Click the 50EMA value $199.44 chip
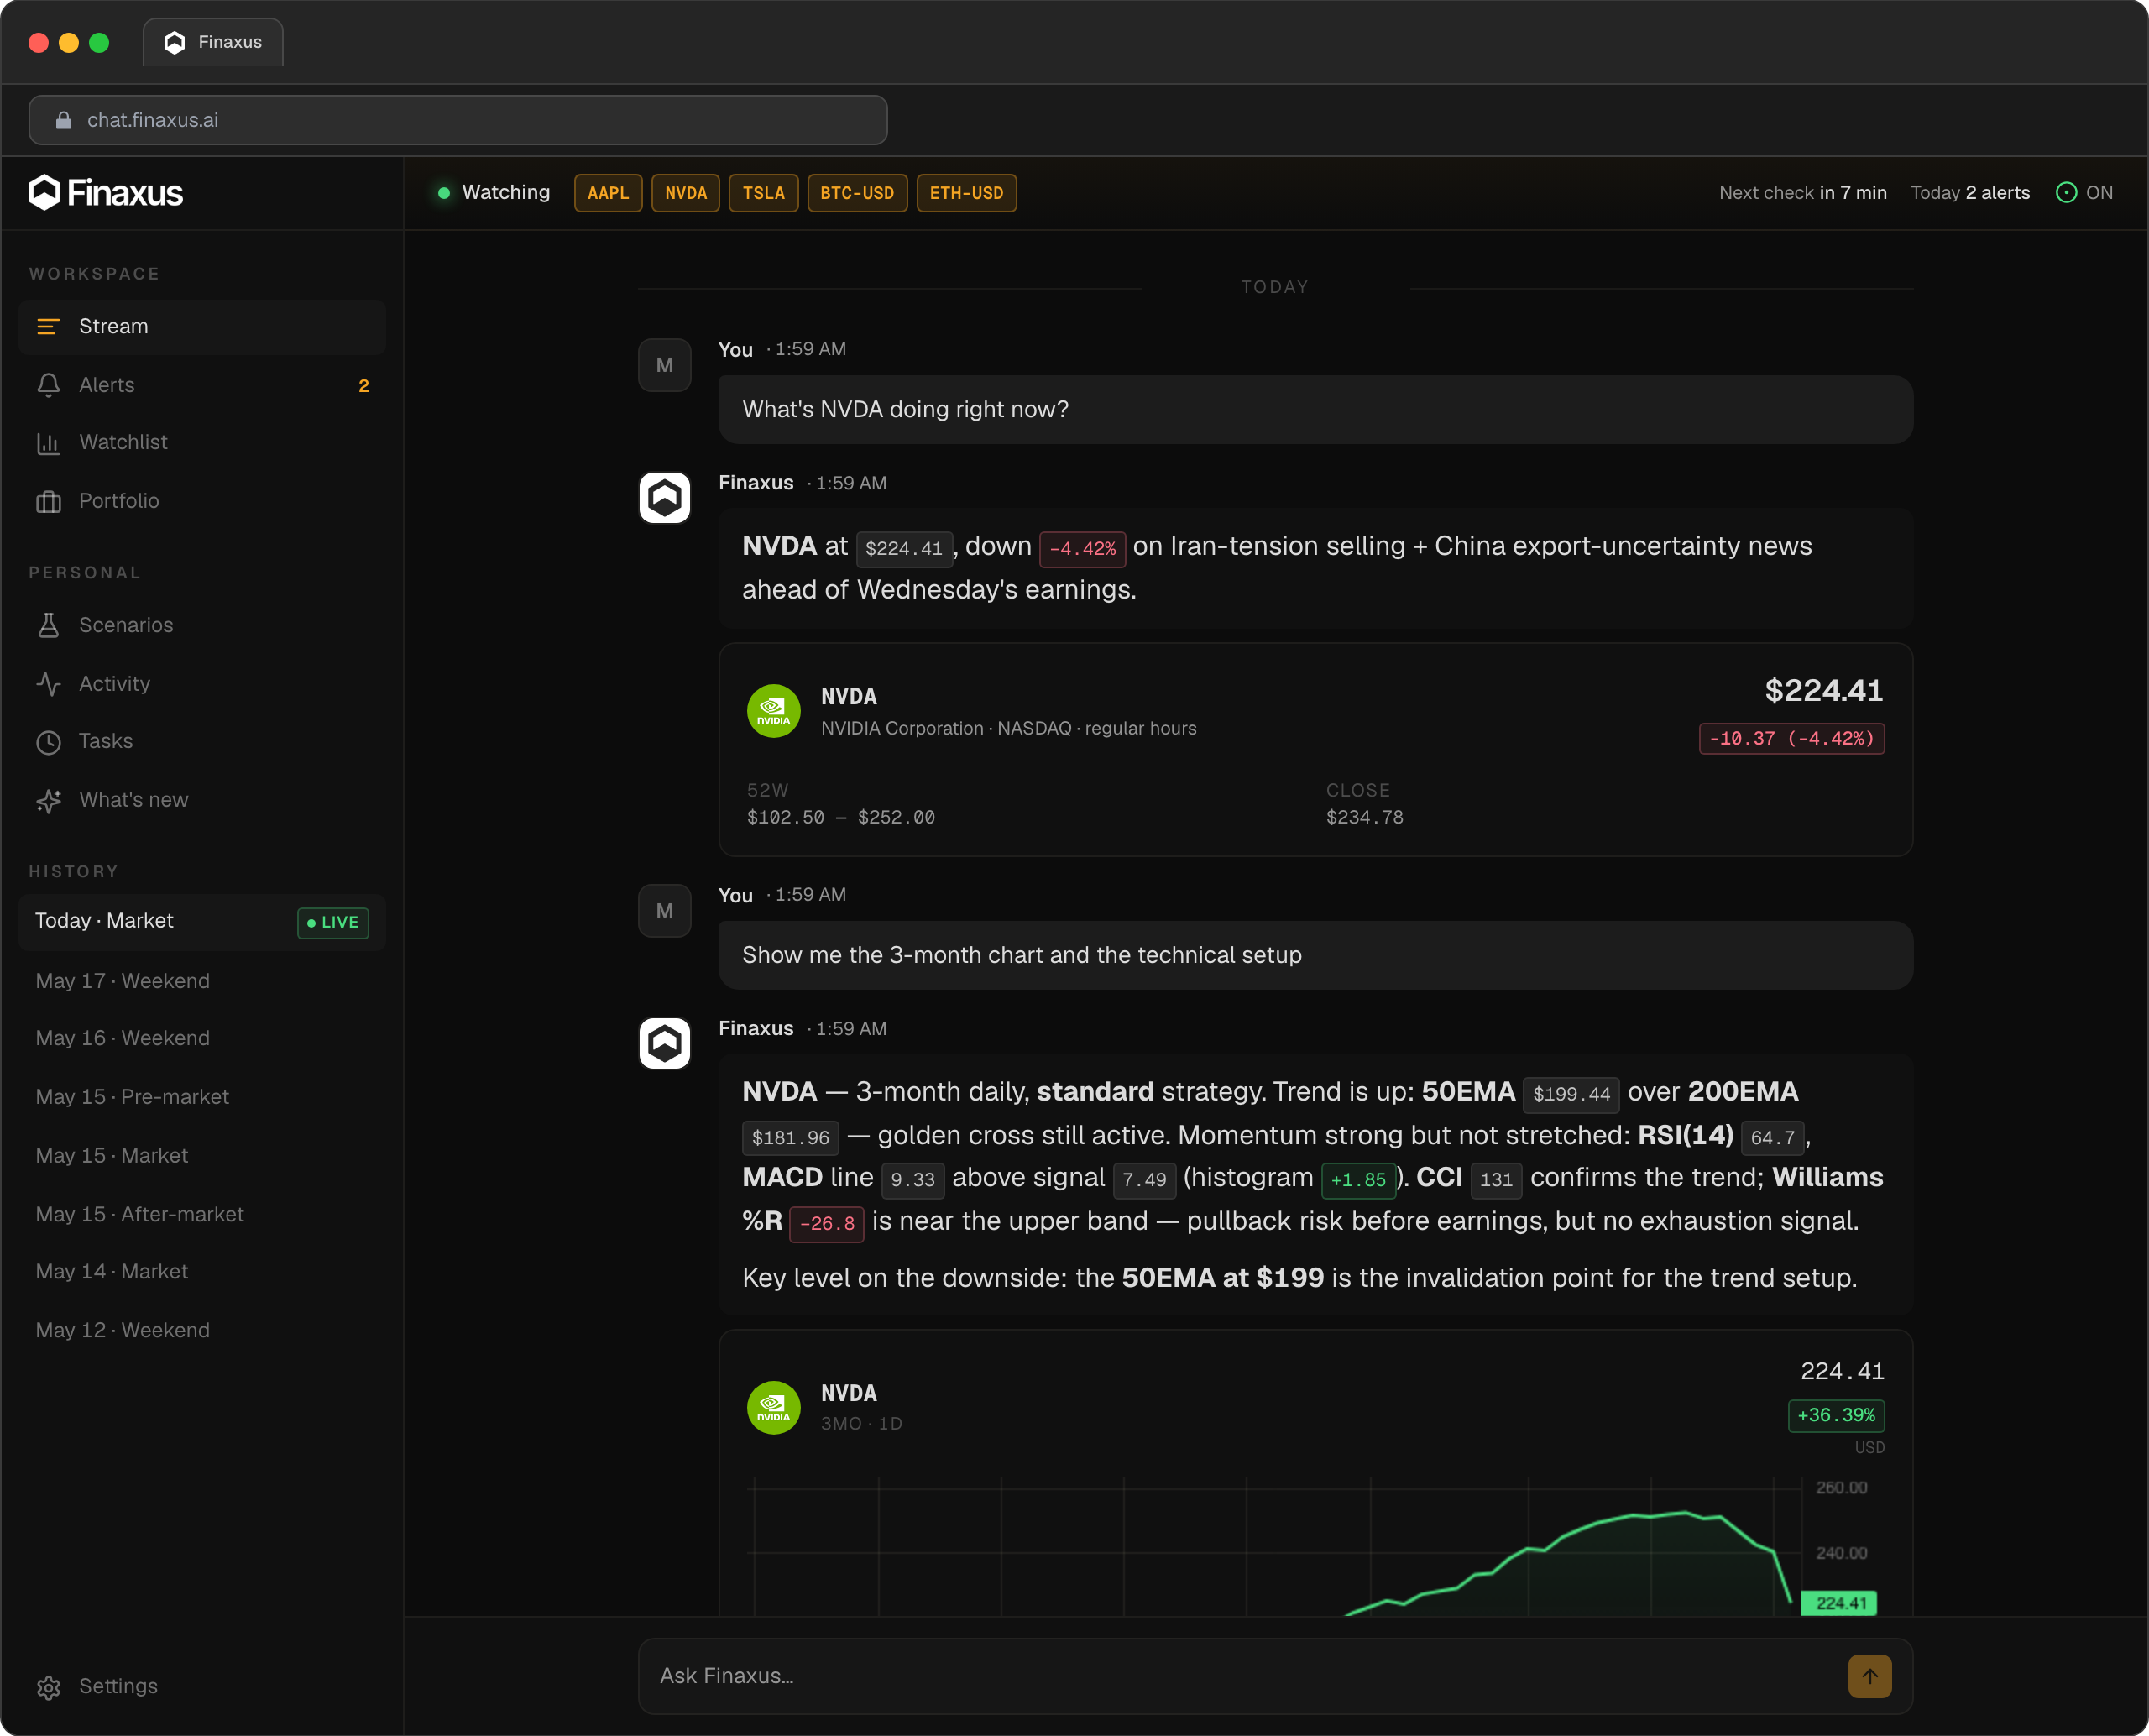 tap(1571, 1094)
